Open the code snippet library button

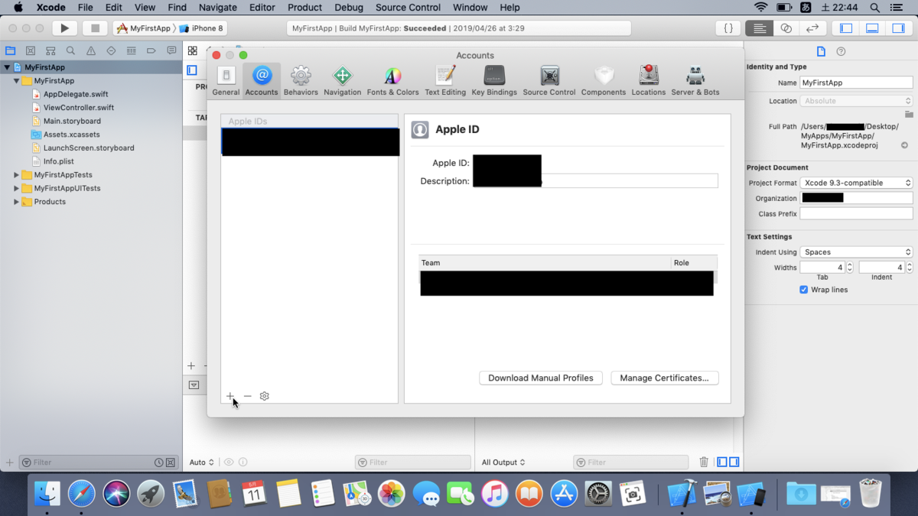[728, 28]
